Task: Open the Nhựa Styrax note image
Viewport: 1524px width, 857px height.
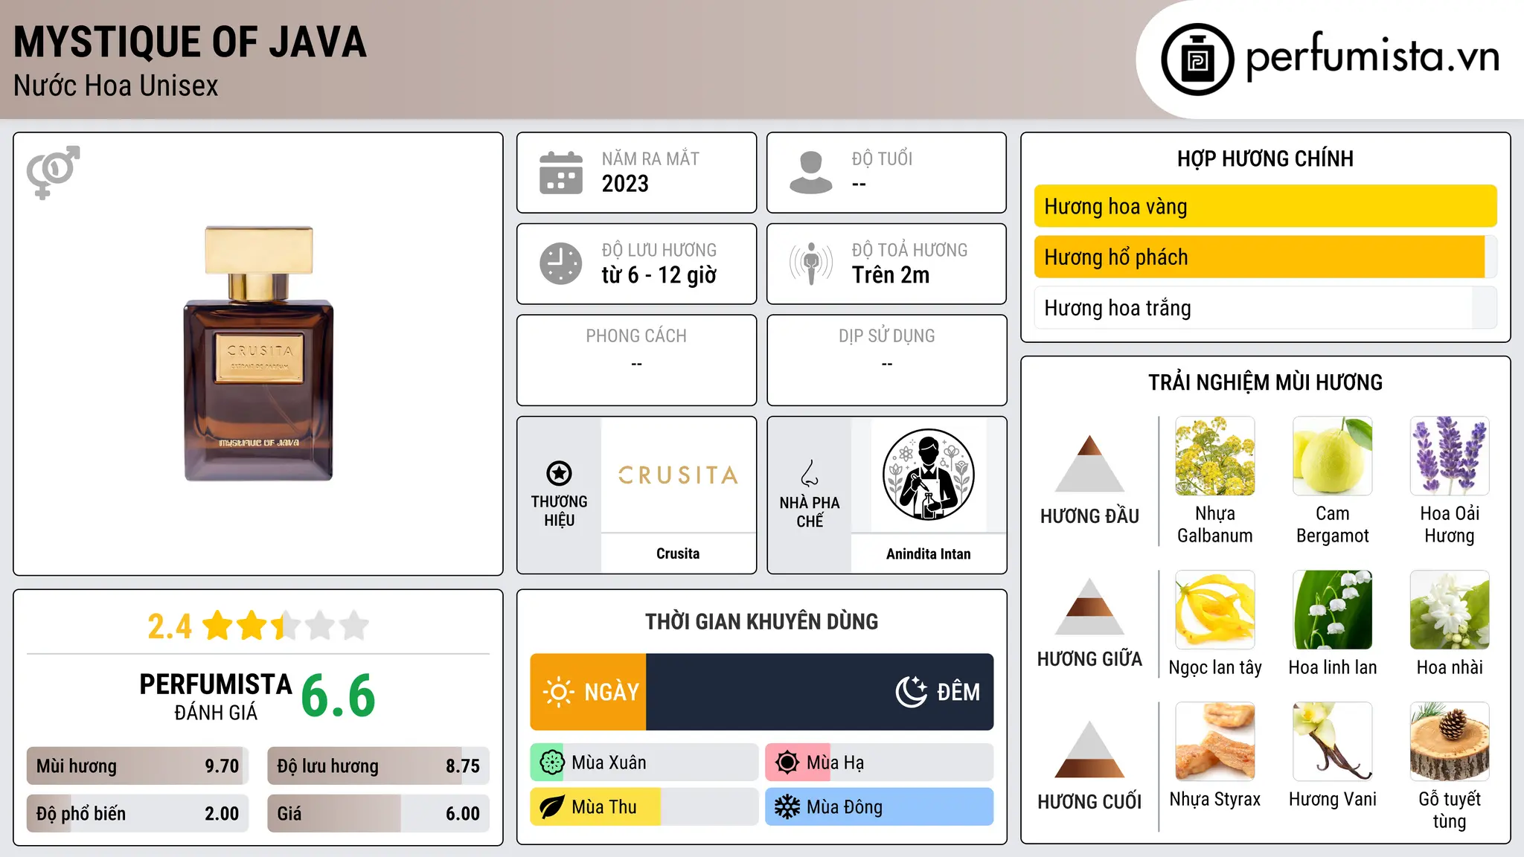Action: point(1215,742)
